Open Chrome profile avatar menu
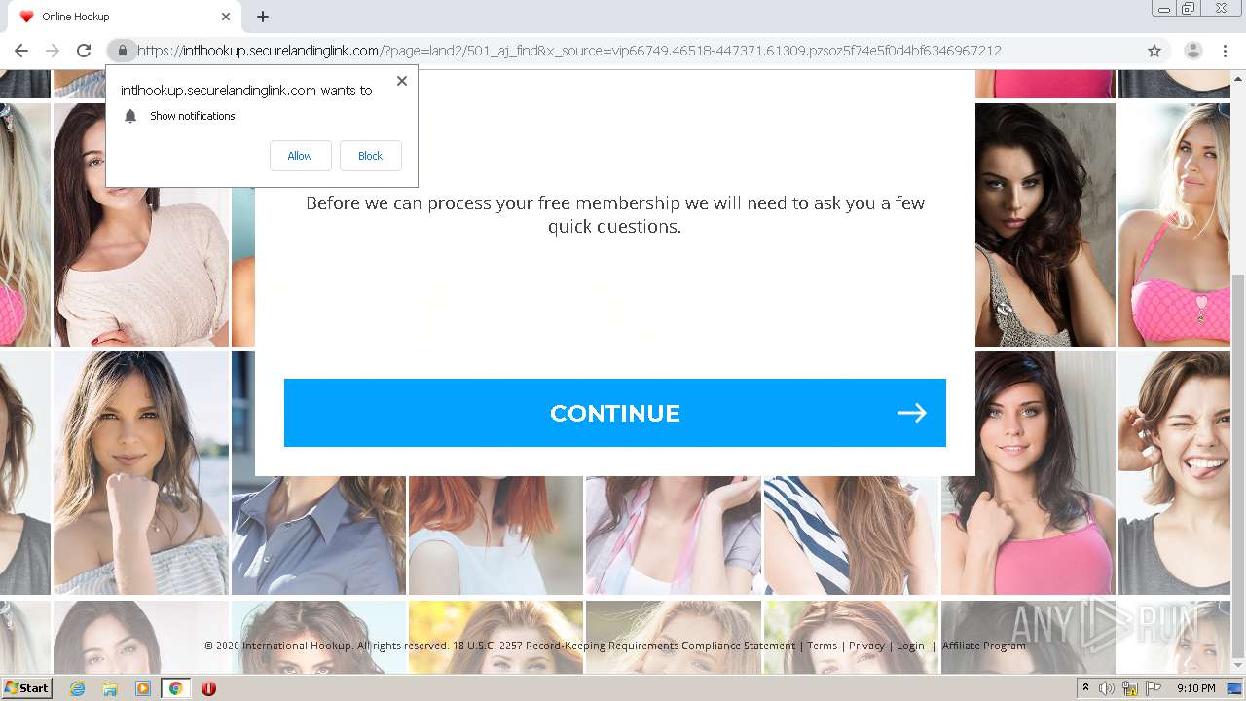The height and width of the screenshot is (701, 1246). click(x=1192, y=51)
